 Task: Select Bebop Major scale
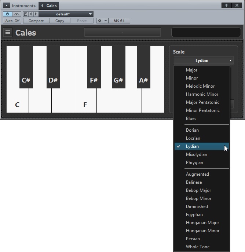202,190
